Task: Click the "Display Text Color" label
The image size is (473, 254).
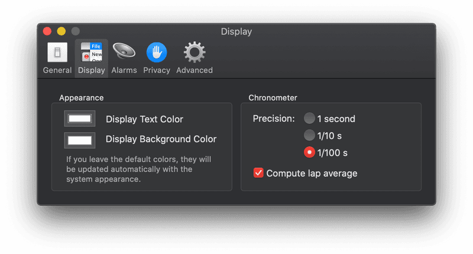Action: click(144, 119)
